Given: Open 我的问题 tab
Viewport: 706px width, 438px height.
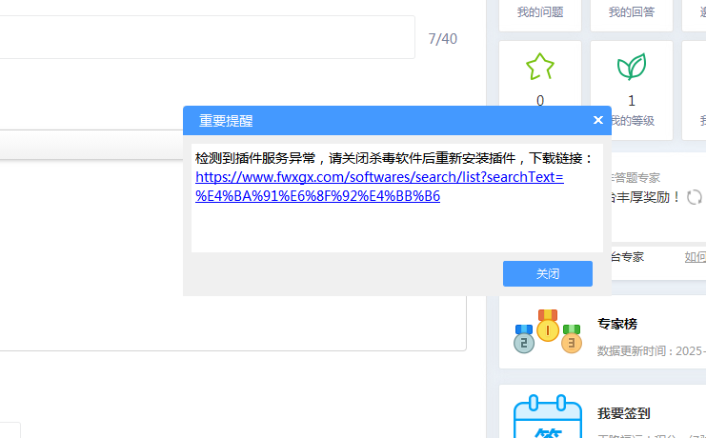Looking at the screenshot, I should (540, 12).
